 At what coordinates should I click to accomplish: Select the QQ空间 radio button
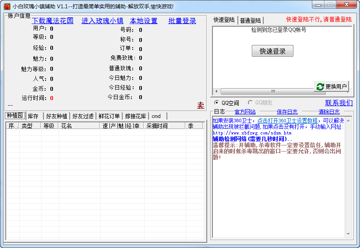click(x=217, y=103)
